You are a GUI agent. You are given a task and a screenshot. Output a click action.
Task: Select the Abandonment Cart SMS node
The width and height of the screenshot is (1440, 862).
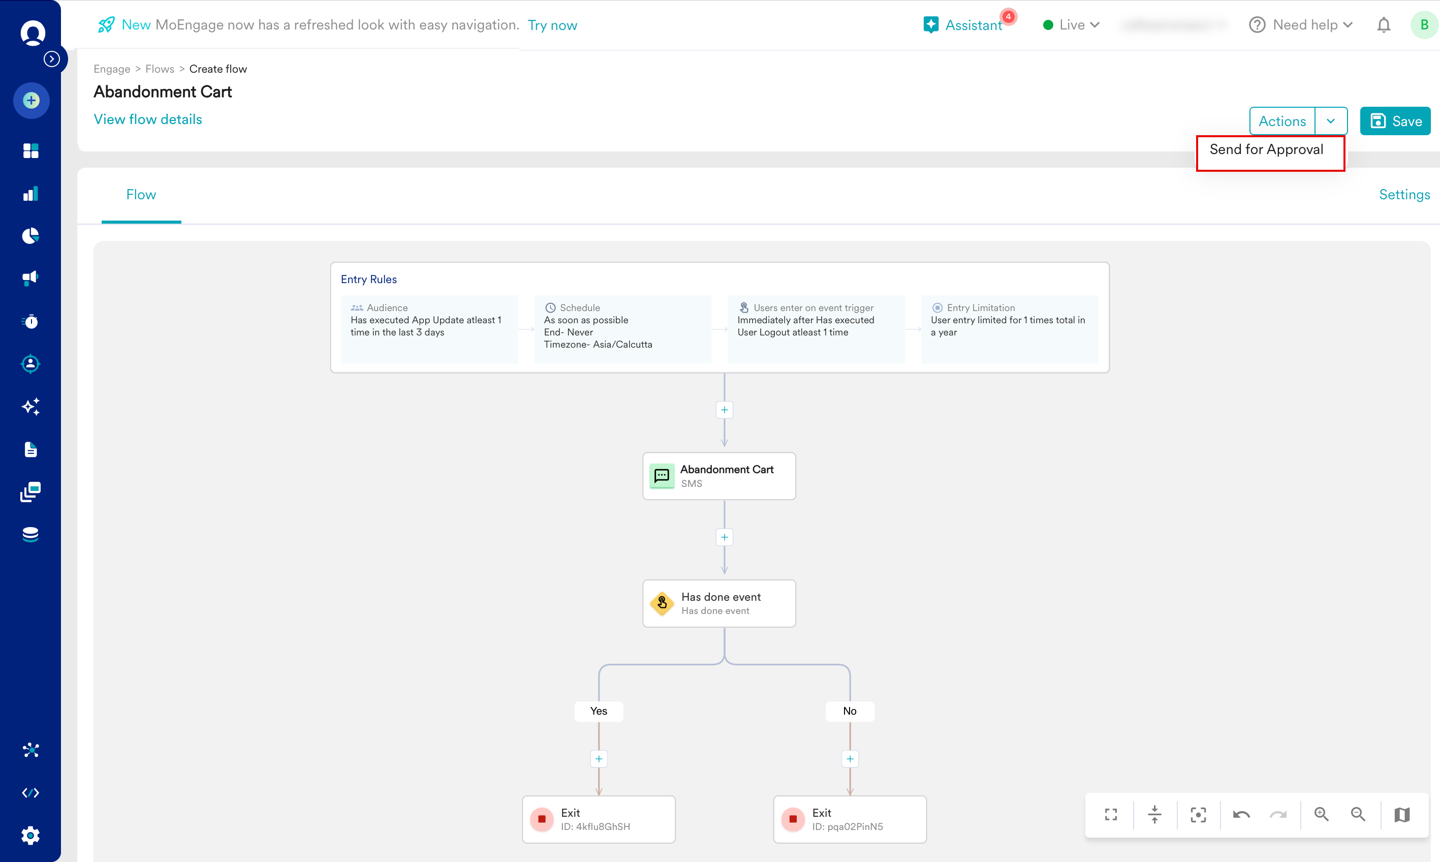[x=719, y=476]
